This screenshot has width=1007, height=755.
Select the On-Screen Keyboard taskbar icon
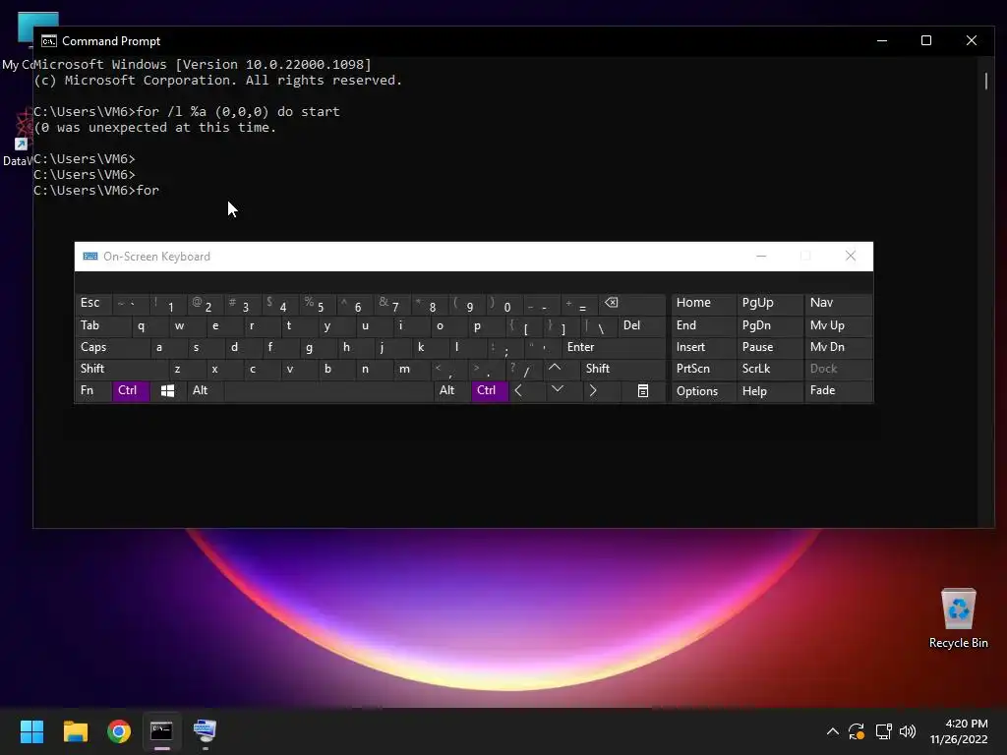[x=205, y=731]
